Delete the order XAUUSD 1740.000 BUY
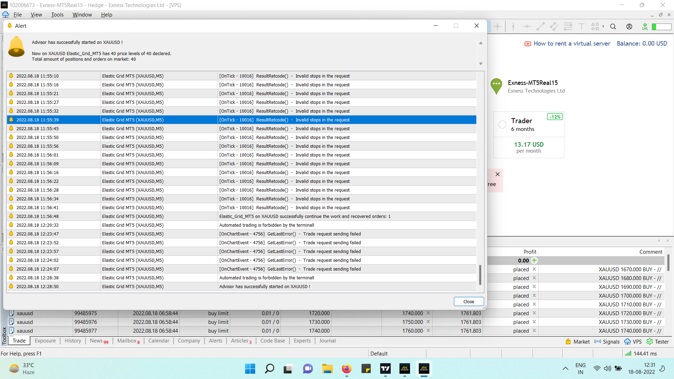Viewport: 674px width, 379px height. (x=534, y=331)
